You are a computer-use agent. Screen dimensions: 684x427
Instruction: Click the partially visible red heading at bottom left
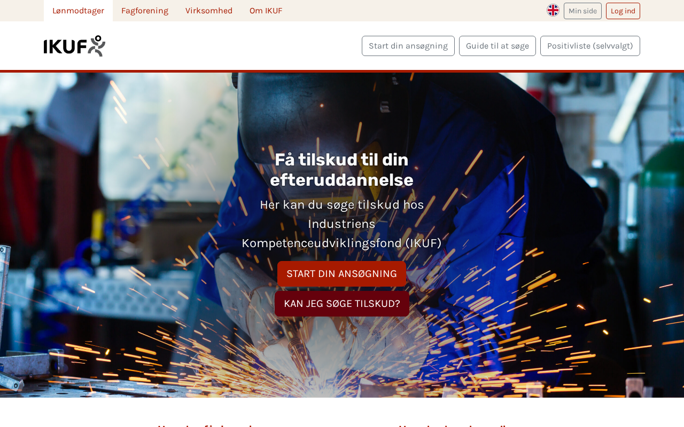(205, 425)
